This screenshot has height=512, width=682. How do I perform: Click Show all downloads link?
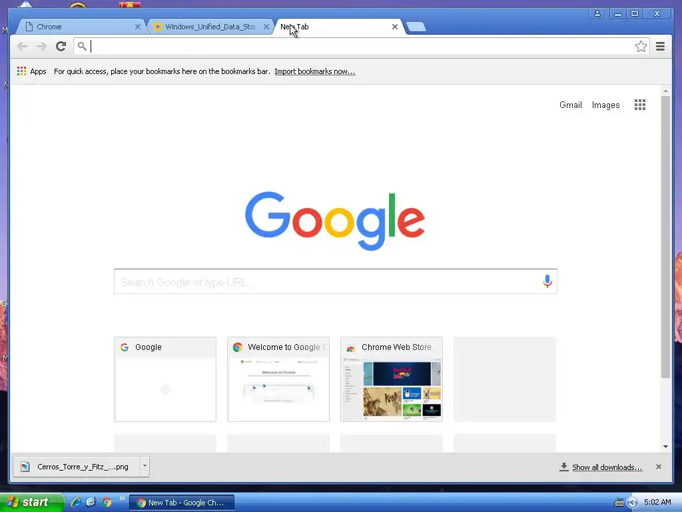607,467
